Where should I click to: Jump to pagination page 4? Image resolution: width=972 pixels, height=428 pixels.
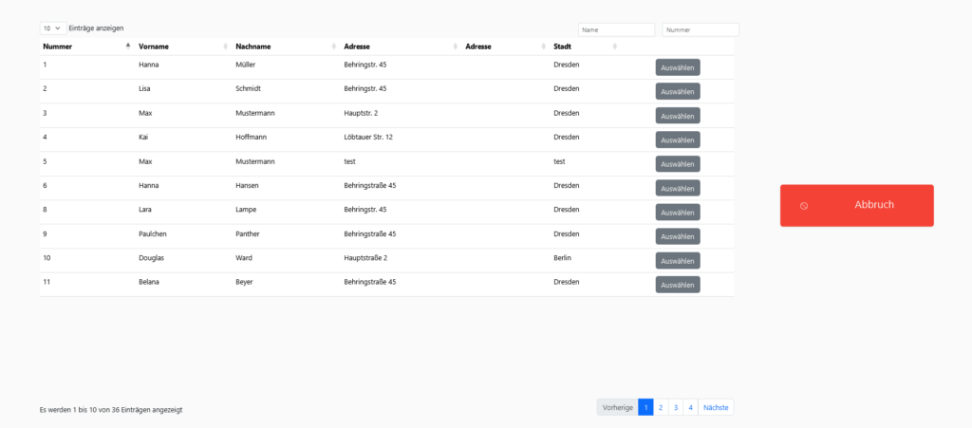pyautogui.click(x=690, y=407)
